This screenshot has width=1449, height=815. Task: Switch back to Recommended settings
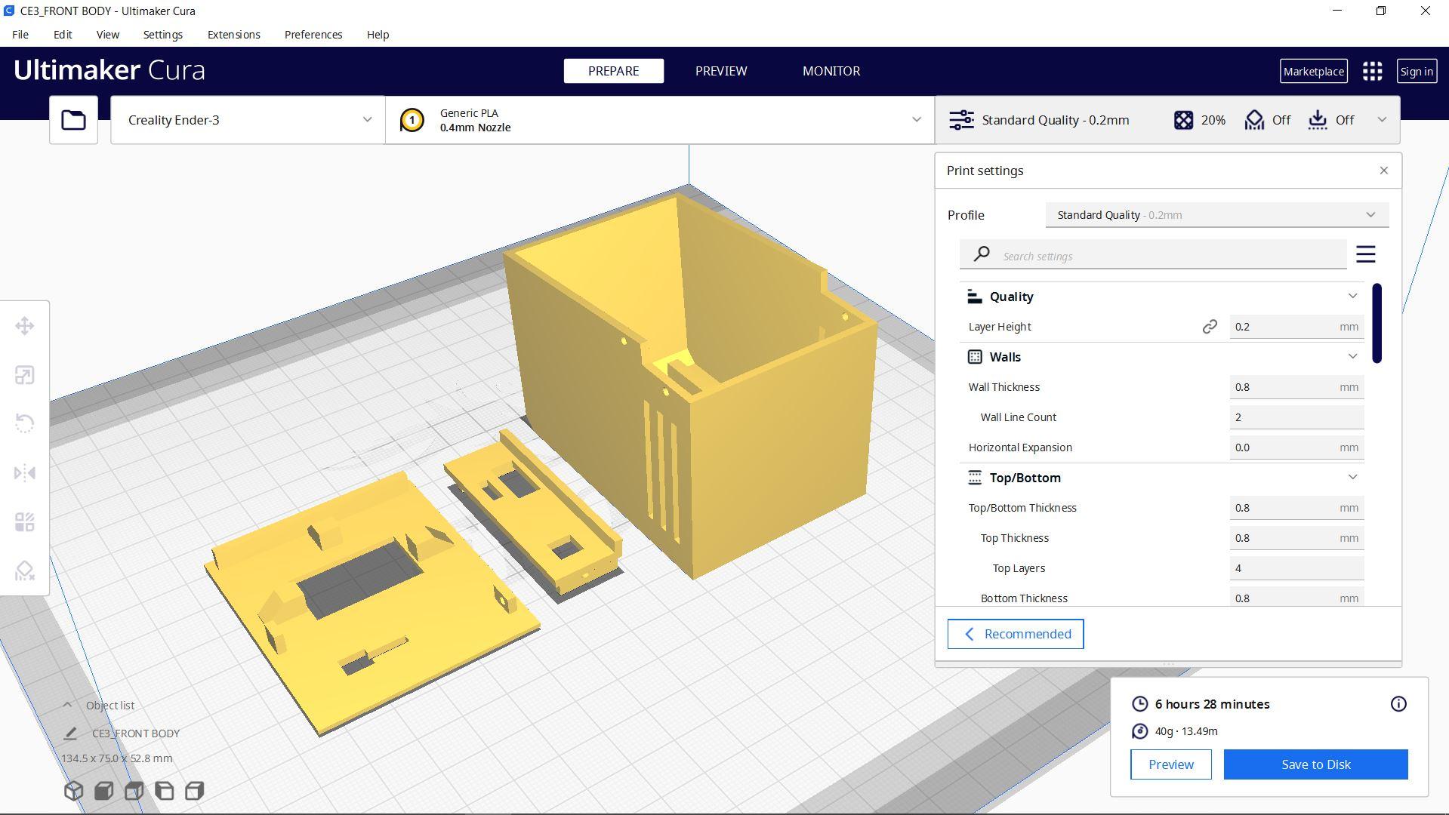pos(1016,634)
